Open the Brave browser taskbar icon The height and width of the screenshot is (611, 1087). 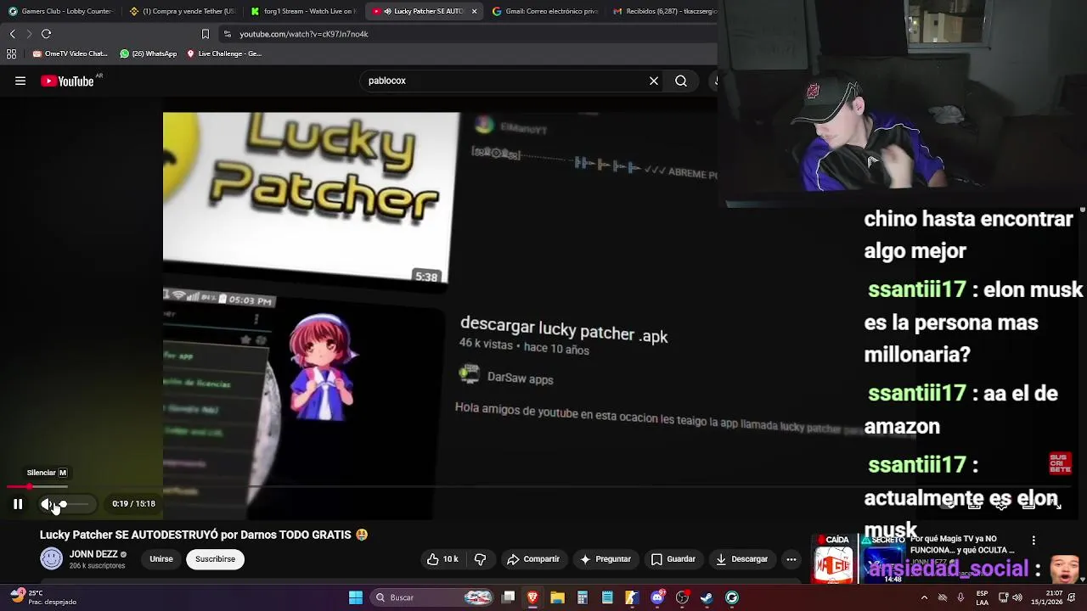(x=532, y=597)
